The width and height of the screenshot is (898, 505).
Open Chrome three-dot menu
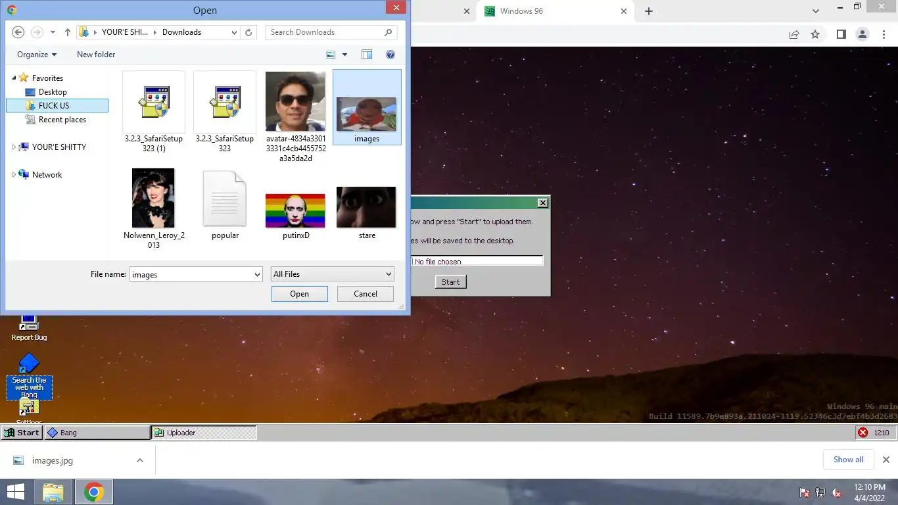[x=884, y=35]
